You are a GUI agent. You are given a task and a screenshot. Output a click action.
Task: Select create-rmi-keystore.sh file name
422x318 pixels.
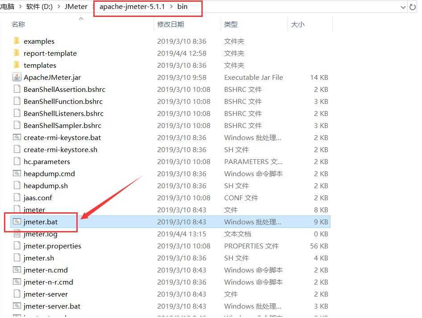tap(61, 149)
